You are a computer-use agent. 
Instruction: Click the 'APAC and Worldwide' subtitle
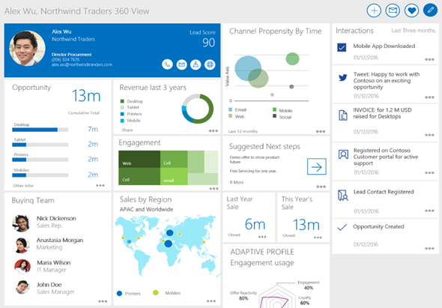[x=146, y=209]
